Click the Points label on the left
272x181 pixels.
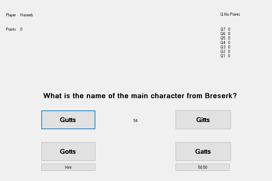coord(11,29)
